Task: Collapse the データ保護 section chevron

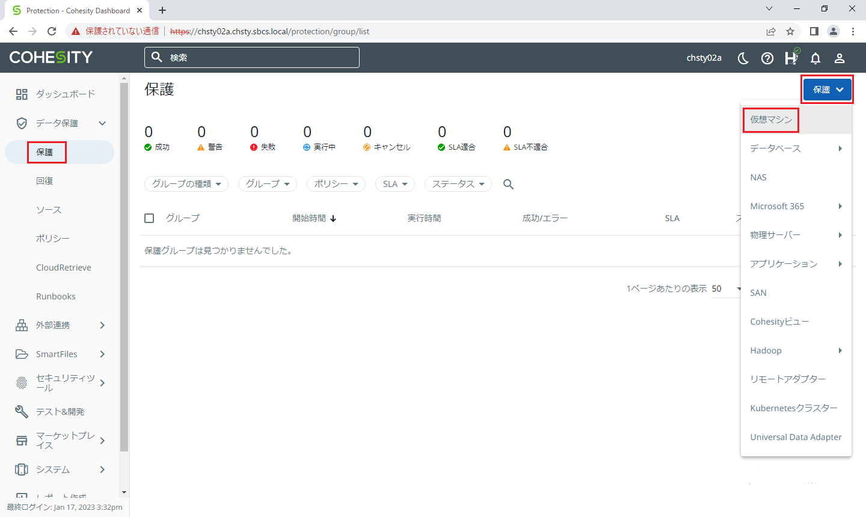Action: pyautogui.click(x=102, y=123)
